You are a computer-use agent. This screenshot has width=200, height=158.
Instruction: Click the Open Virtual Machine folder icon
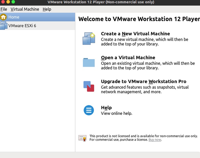point(89,62)
